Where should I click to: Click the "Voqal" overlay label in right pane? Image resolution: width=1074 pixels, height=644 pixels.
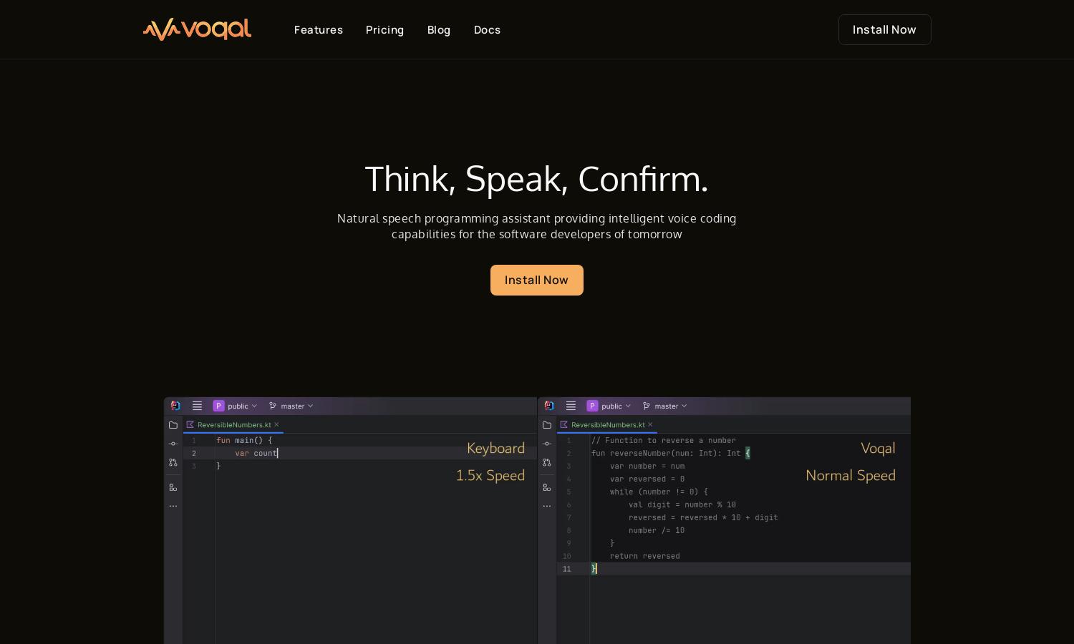878,449
